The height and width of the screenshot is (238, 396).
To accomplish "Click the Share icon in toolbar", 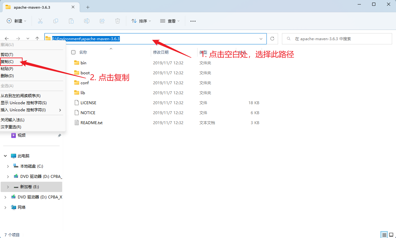I will [x=102, y=21].
